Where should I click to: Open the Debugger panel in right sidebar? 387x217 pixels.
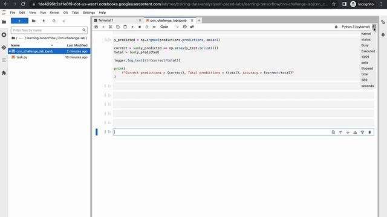pos(383,35)
